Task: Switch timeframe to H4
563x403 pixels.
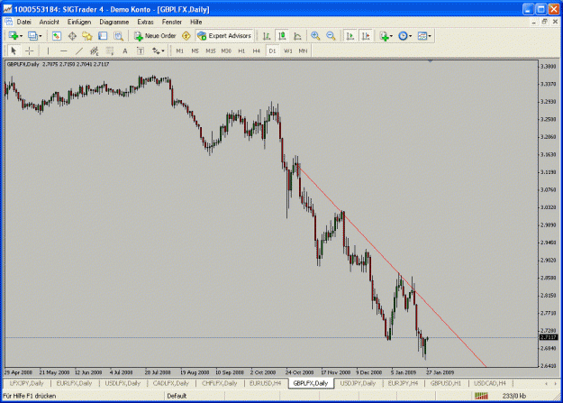Action: pos(257,51)
